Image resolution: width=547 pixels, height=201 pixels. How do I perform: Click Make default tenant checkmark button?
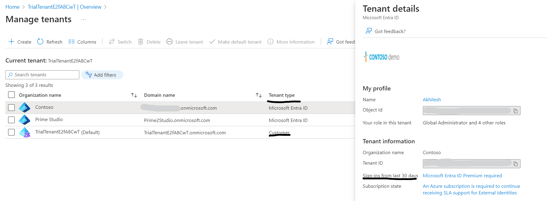[235, 42]
